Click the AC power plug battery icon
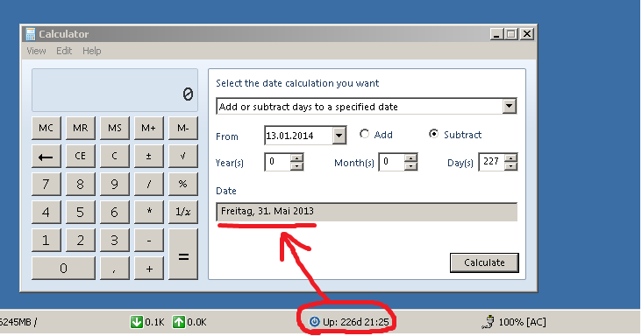 (x=488, y=322)
